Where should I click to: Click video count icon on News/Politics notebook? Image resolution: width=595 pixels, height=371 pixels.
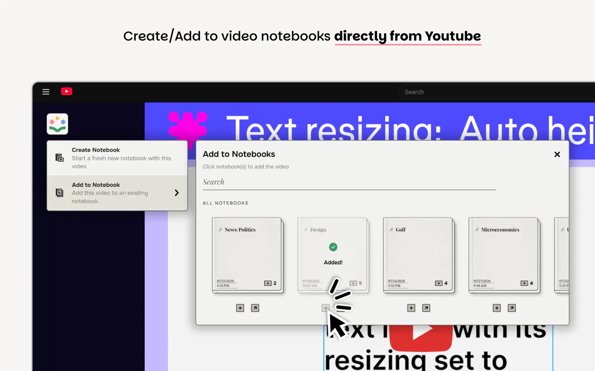[x=268, y=283]
